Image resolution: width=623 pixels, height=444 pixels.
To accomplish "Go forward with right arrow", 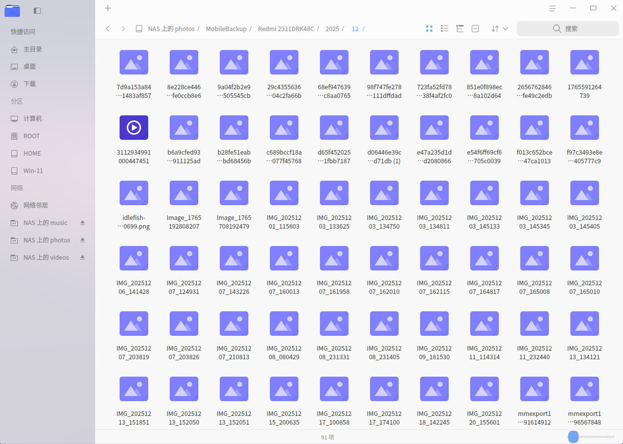I will point(123,29).
